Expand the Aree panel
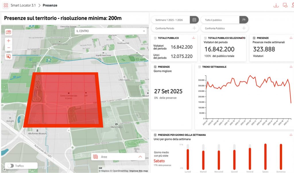The image size is (294, 173). [140, 157]
